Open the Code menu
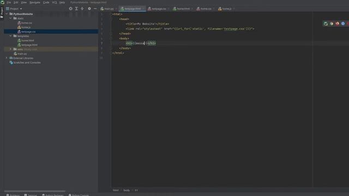349x196 pixels. tap(46, 2)
